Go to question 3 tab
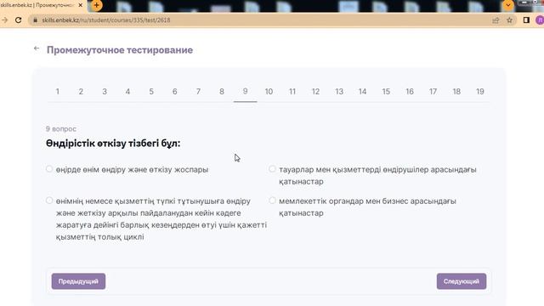Viewport: 544px width, 306px height. pos(105,92)
